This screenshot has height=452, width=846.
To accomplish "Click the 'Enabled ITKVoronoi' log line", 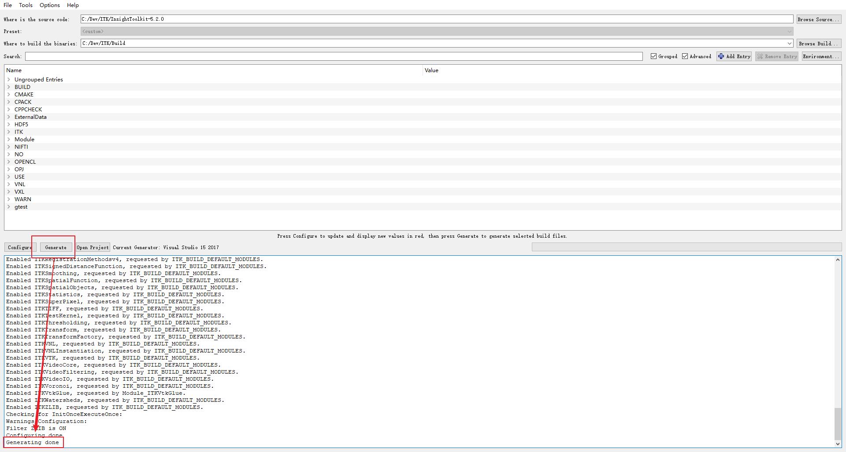I will click(x=110, y=386).
